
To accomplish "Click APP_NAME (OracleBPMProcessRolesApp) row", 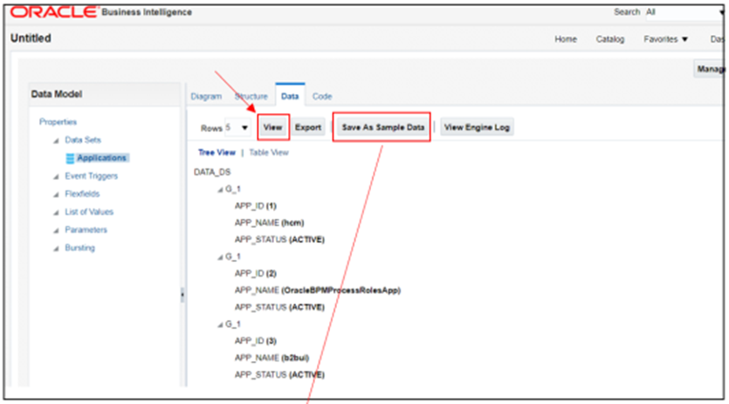I will pyautogui.click(x=318, y=291).
